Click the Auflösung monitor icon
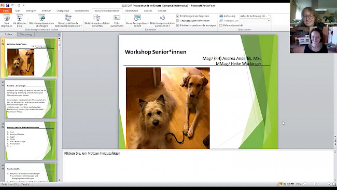The width and height of the screenshot is (337, 190). pyautogui.click(x=221, y=16)
